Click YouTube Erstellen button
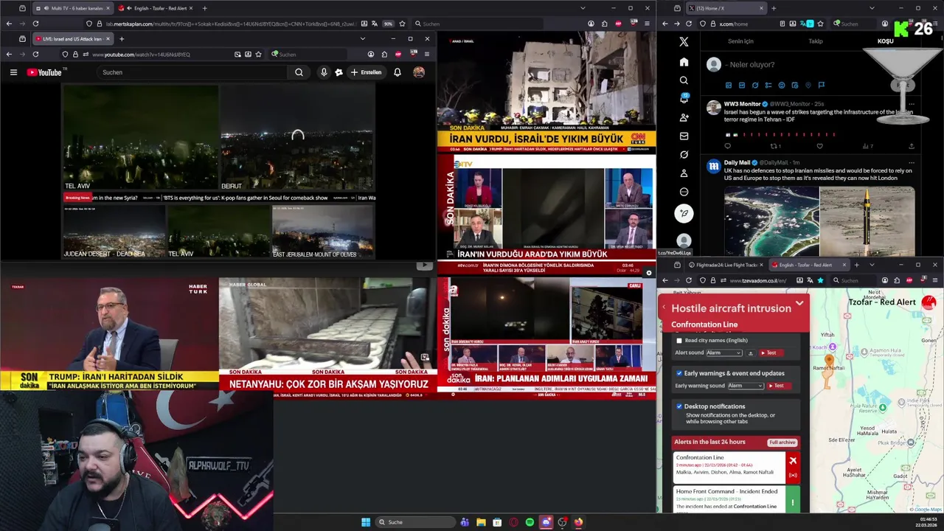Image resolution: width=944 pixels, height=531 pixels. (x=367, y=72)
